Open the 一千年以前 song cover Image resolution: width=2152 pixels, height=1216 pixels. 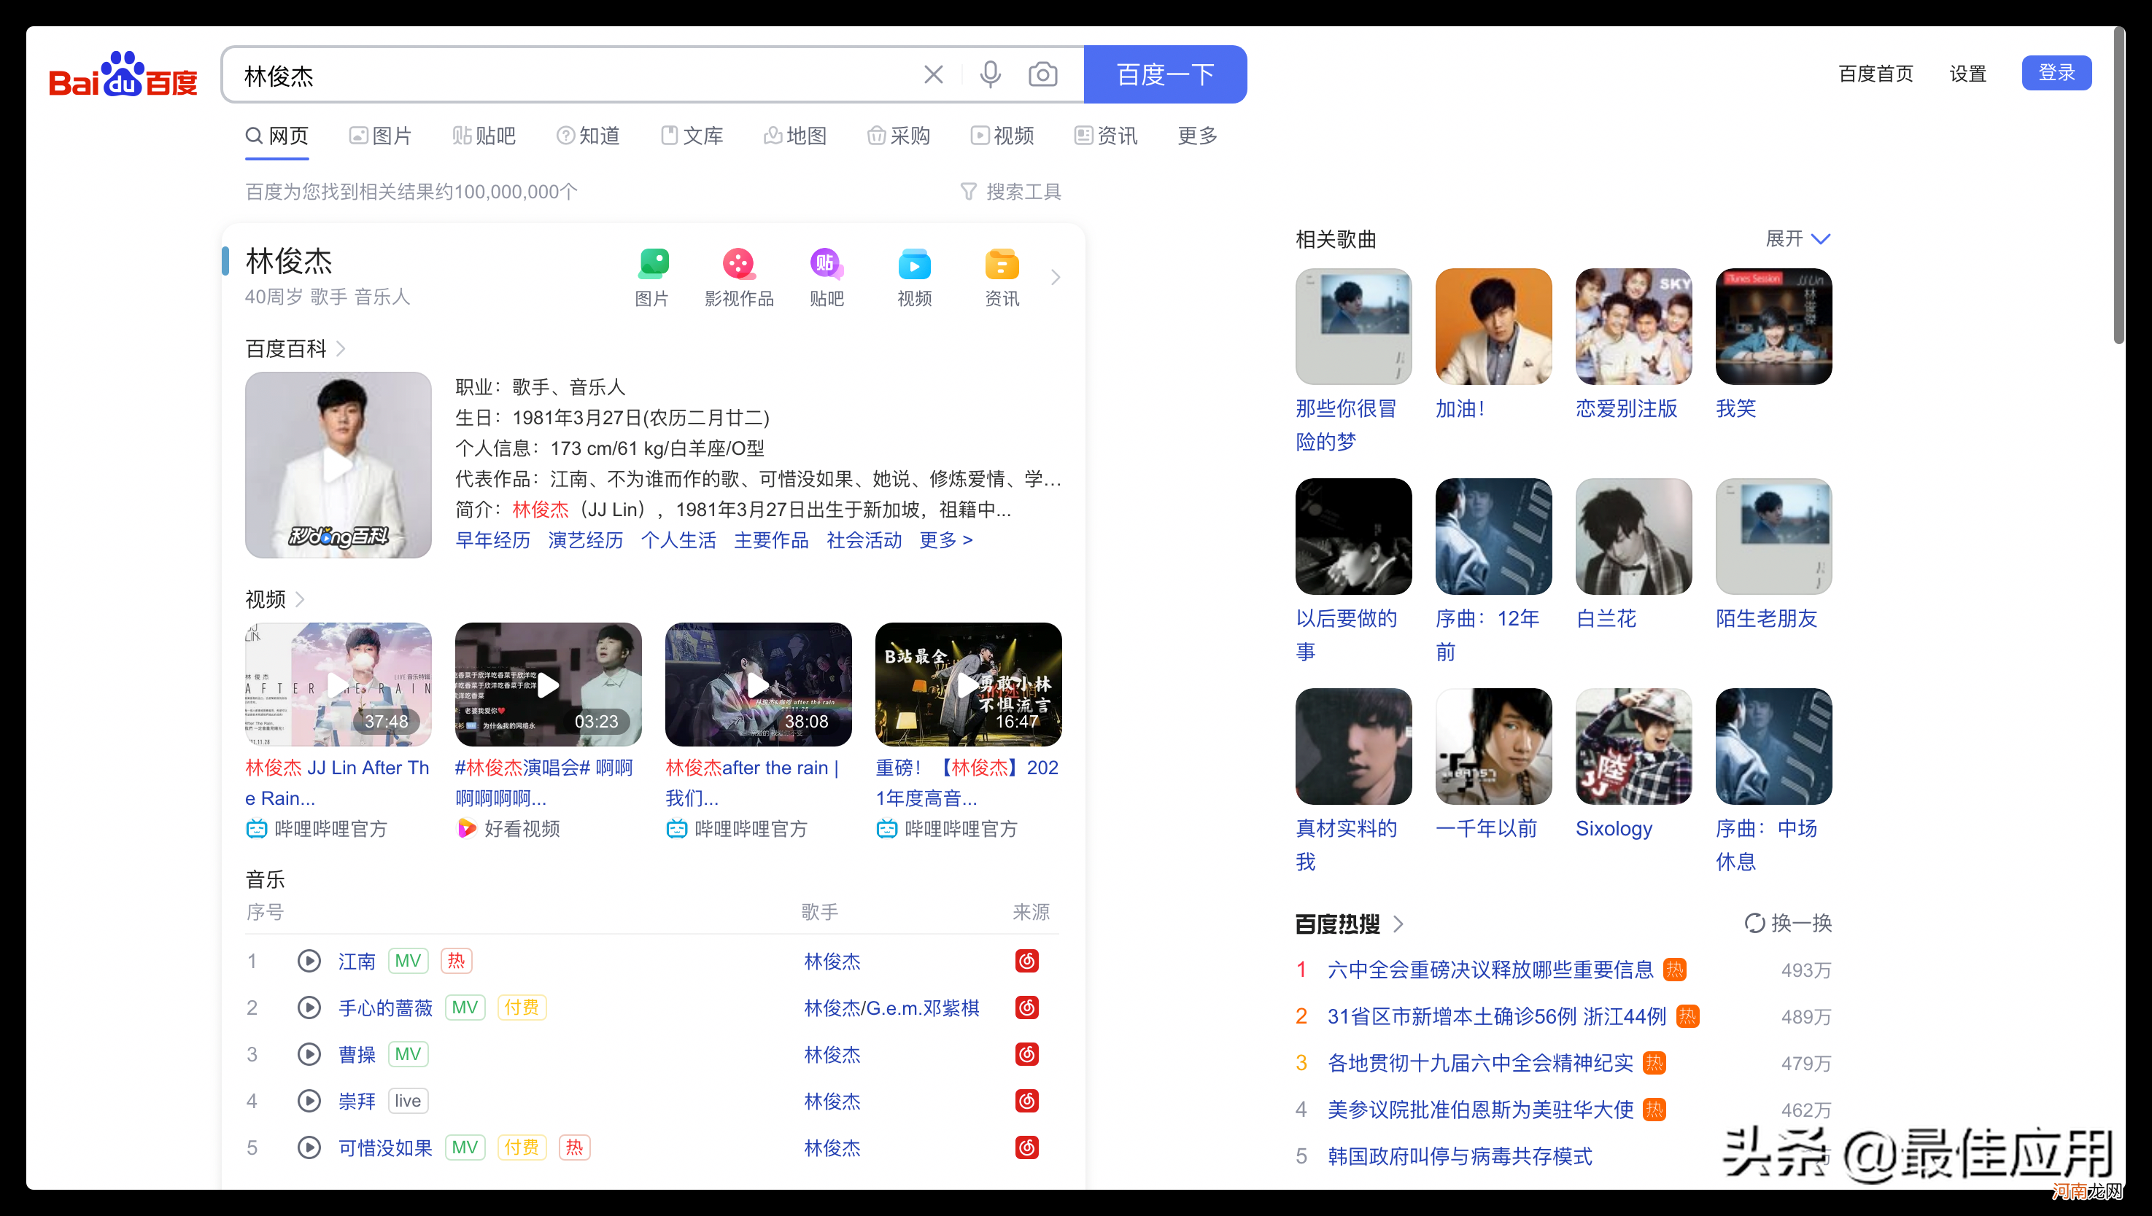[1493, 746]
